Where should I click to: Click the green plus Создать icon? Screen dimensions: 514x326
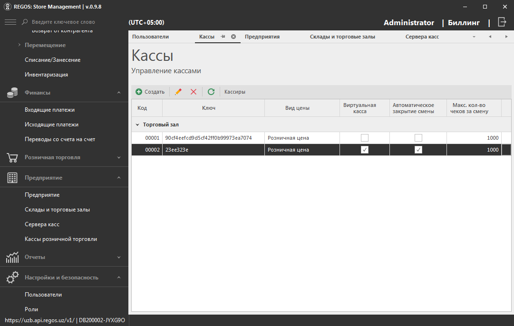(x=139, y=92)
